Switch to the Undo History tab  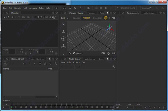[x=149, y=13]
